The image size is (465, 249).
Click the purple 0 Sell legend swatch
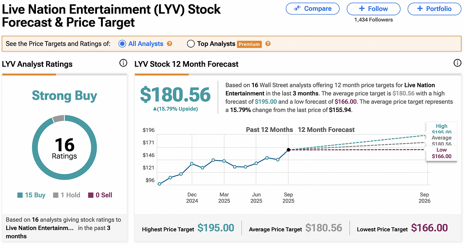[91, 195]
